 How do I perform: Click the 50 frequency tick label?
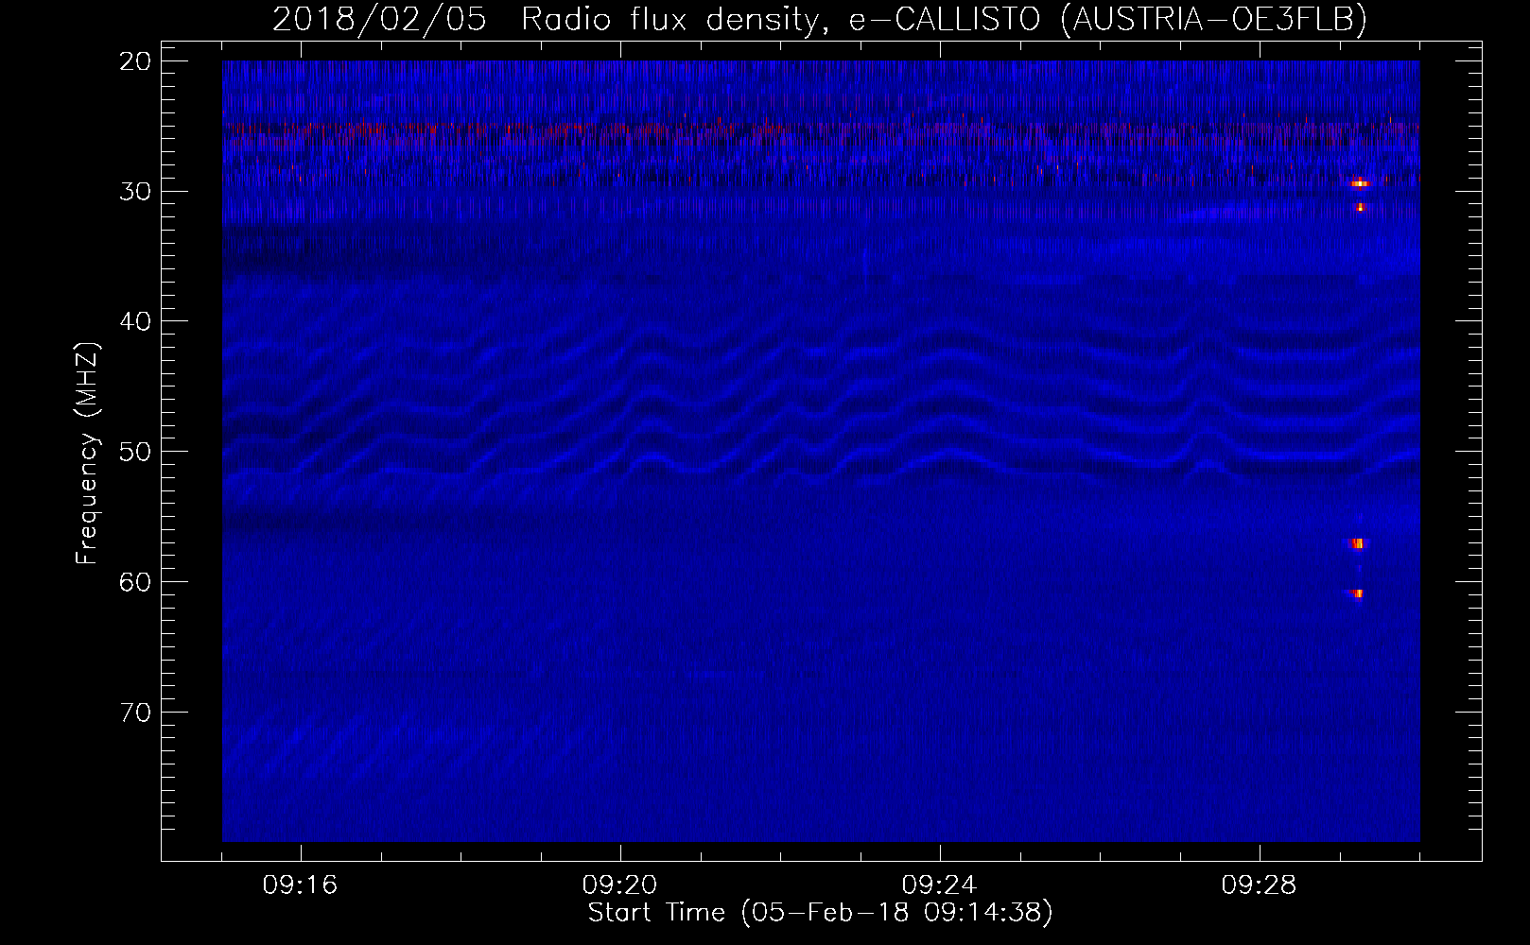click(136, 452)
